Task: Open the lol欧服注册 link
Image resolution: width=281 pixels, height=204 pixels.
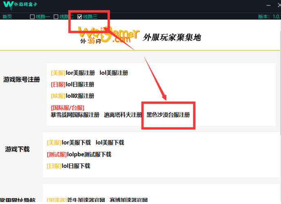Action: point(80,96)
